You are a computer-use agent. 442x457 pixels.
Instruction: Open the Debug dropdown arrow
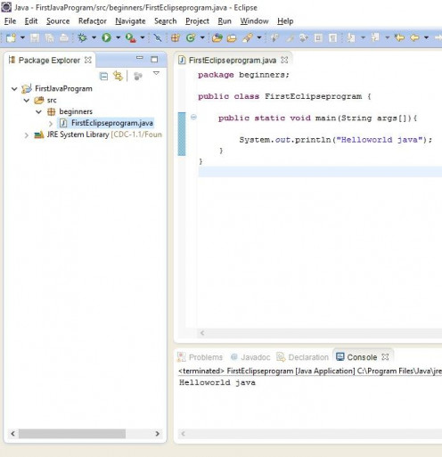click(94, 37)
